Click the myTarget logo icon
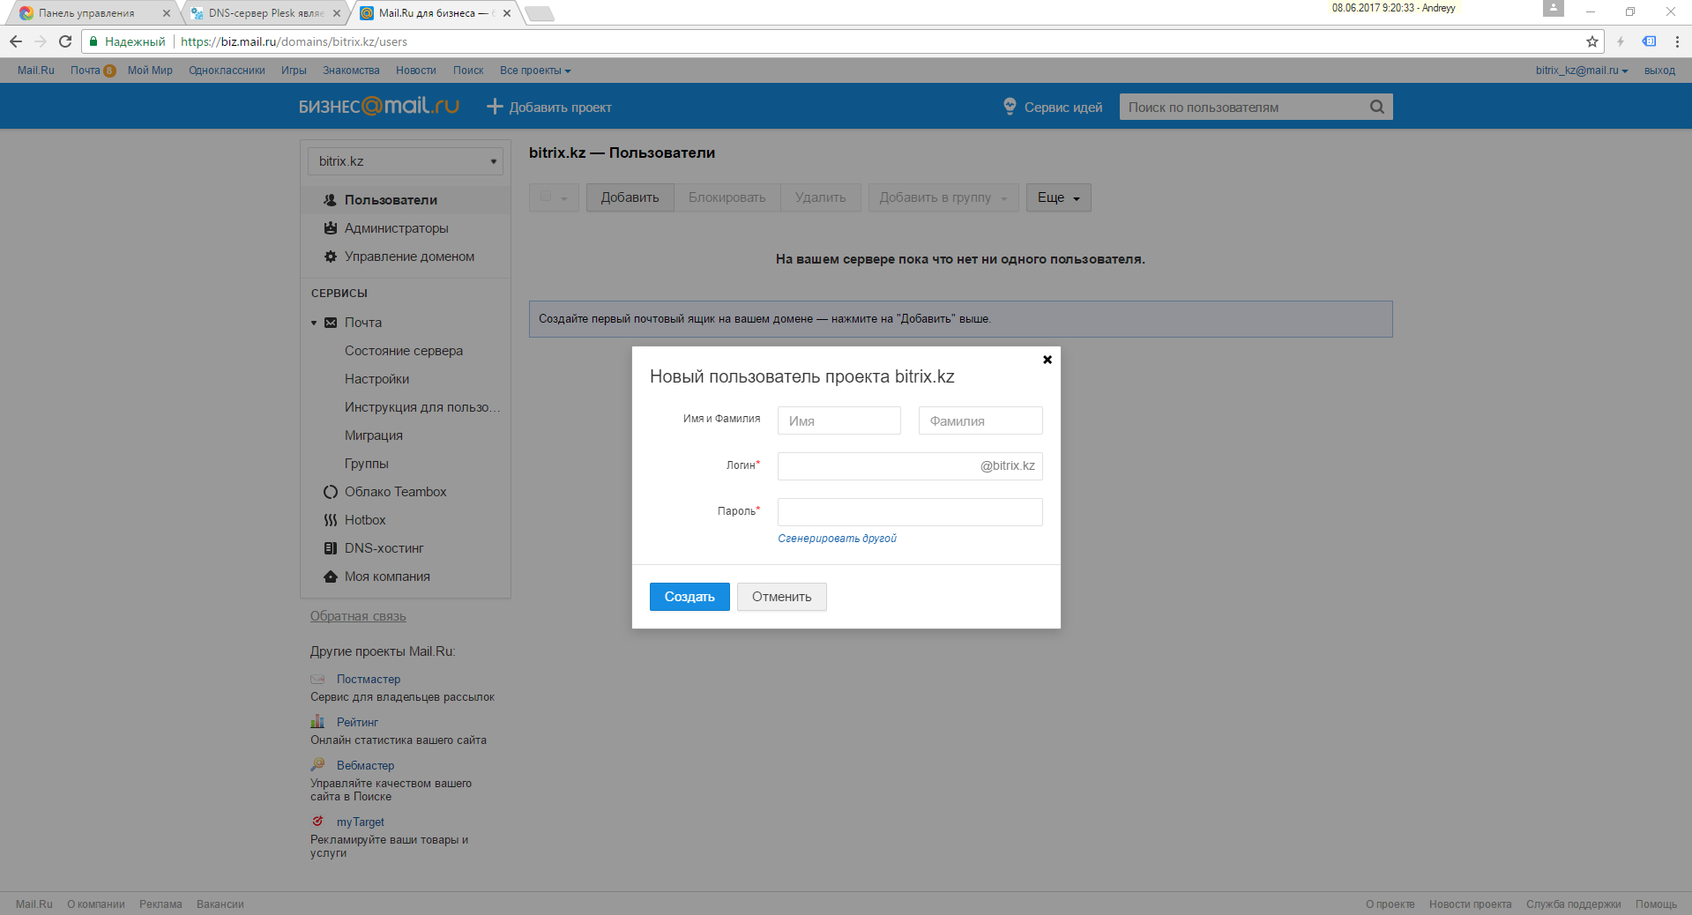Screen dimensions: 1692x915 pyautogui.click(x=317, y=821)
